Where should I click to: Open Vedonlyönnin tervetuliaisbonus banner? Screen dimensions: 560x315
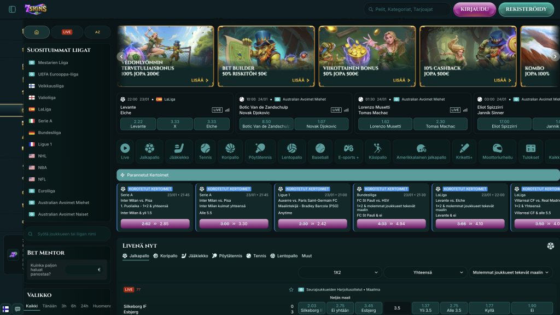[165, 56]
